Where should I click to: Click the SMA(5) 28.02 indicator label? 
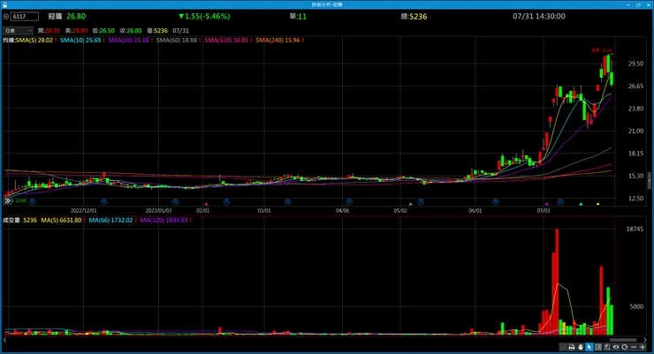(34, 41)
